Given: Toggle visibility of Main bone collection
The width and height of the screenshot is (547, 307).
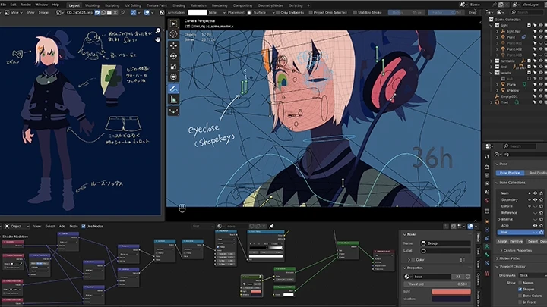Looking at the screenshot, I should [535, 193].
